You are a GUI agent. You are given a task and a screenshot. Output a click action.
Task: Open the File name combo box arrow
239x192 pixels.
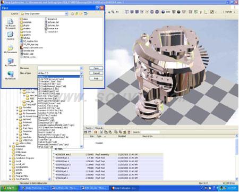pos(81,68)
